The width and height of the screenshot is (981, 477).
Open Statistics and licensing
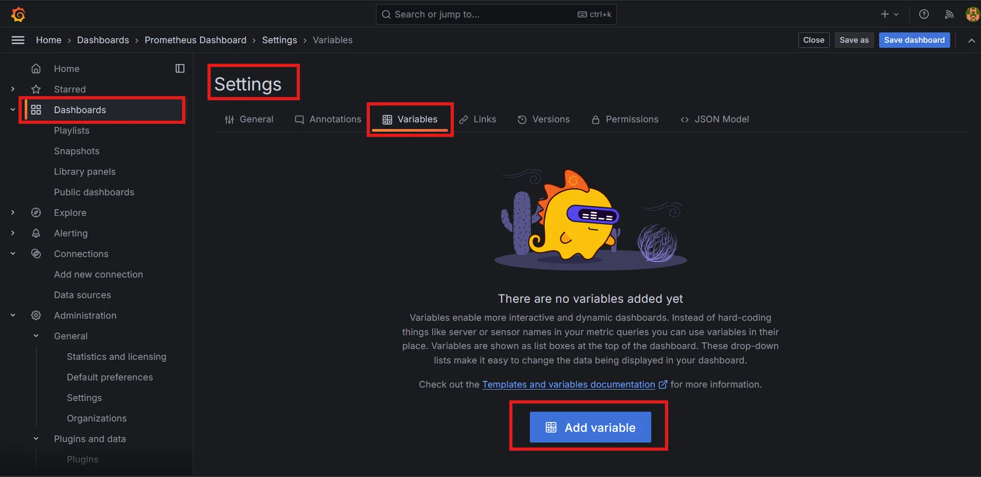[117, 357]
